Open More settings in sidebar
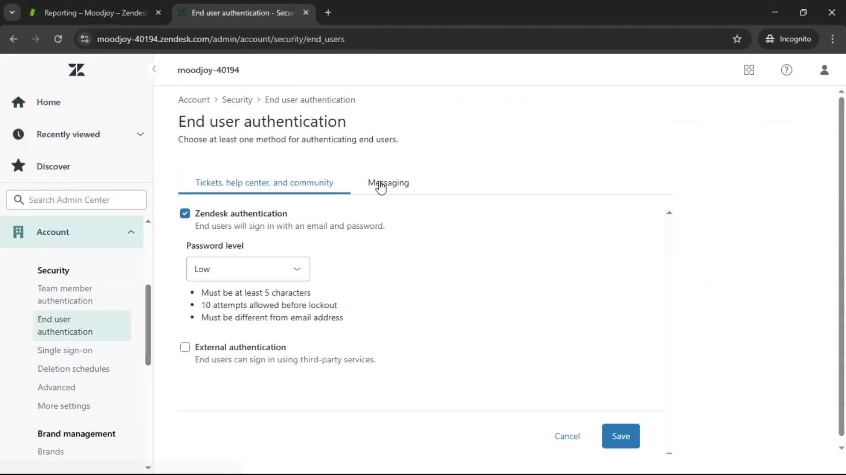Screen dimensions: 846x475 point(64,406)
